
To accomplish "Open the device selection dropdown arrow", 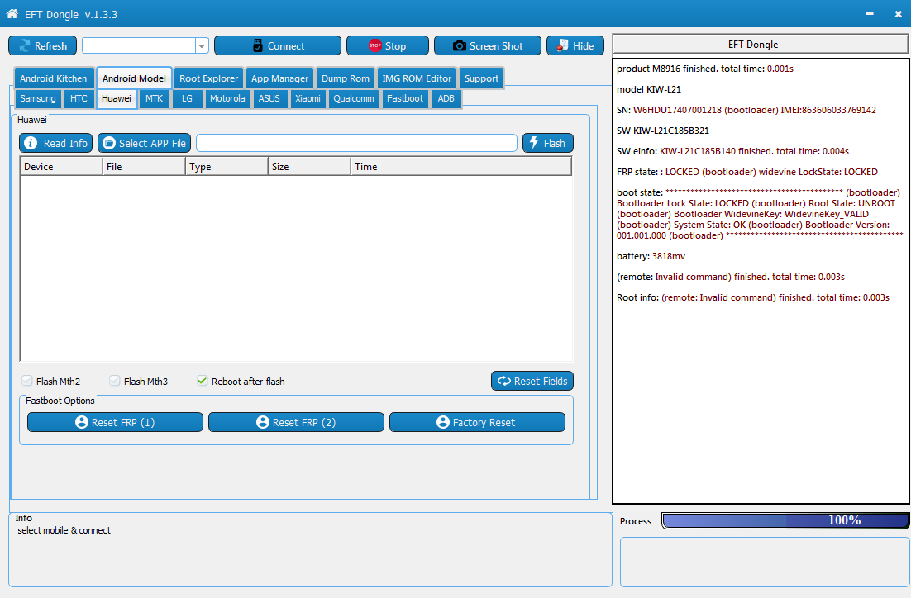I will (202, 46).
